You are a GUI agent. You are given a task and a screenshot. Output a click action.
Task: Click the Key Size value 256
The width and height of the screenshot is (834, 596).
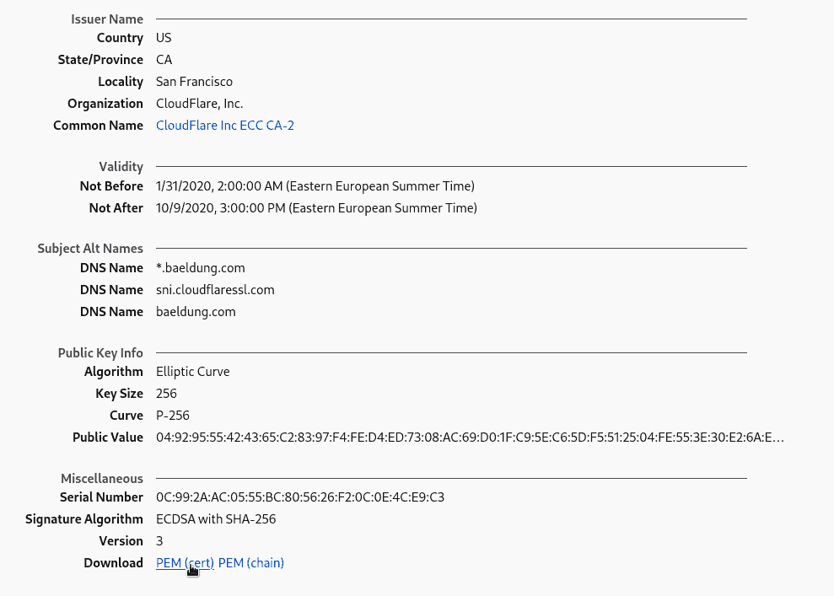coord(166,394)
